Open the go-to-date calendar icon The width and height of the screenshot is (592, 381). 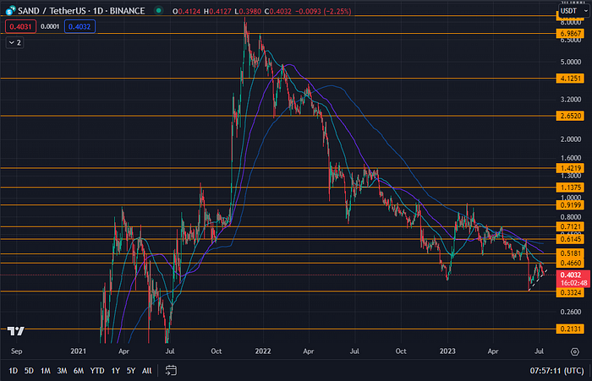click(x=171, y=370)
